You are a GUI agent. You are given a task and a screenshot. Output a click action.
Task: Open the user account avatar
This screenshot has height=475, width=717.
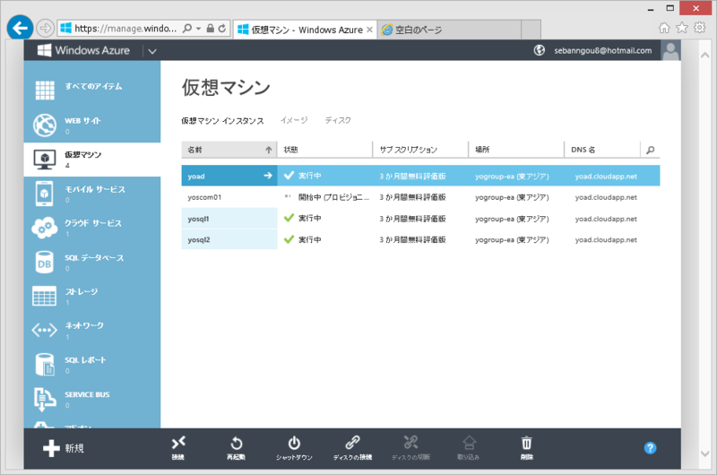670,50
